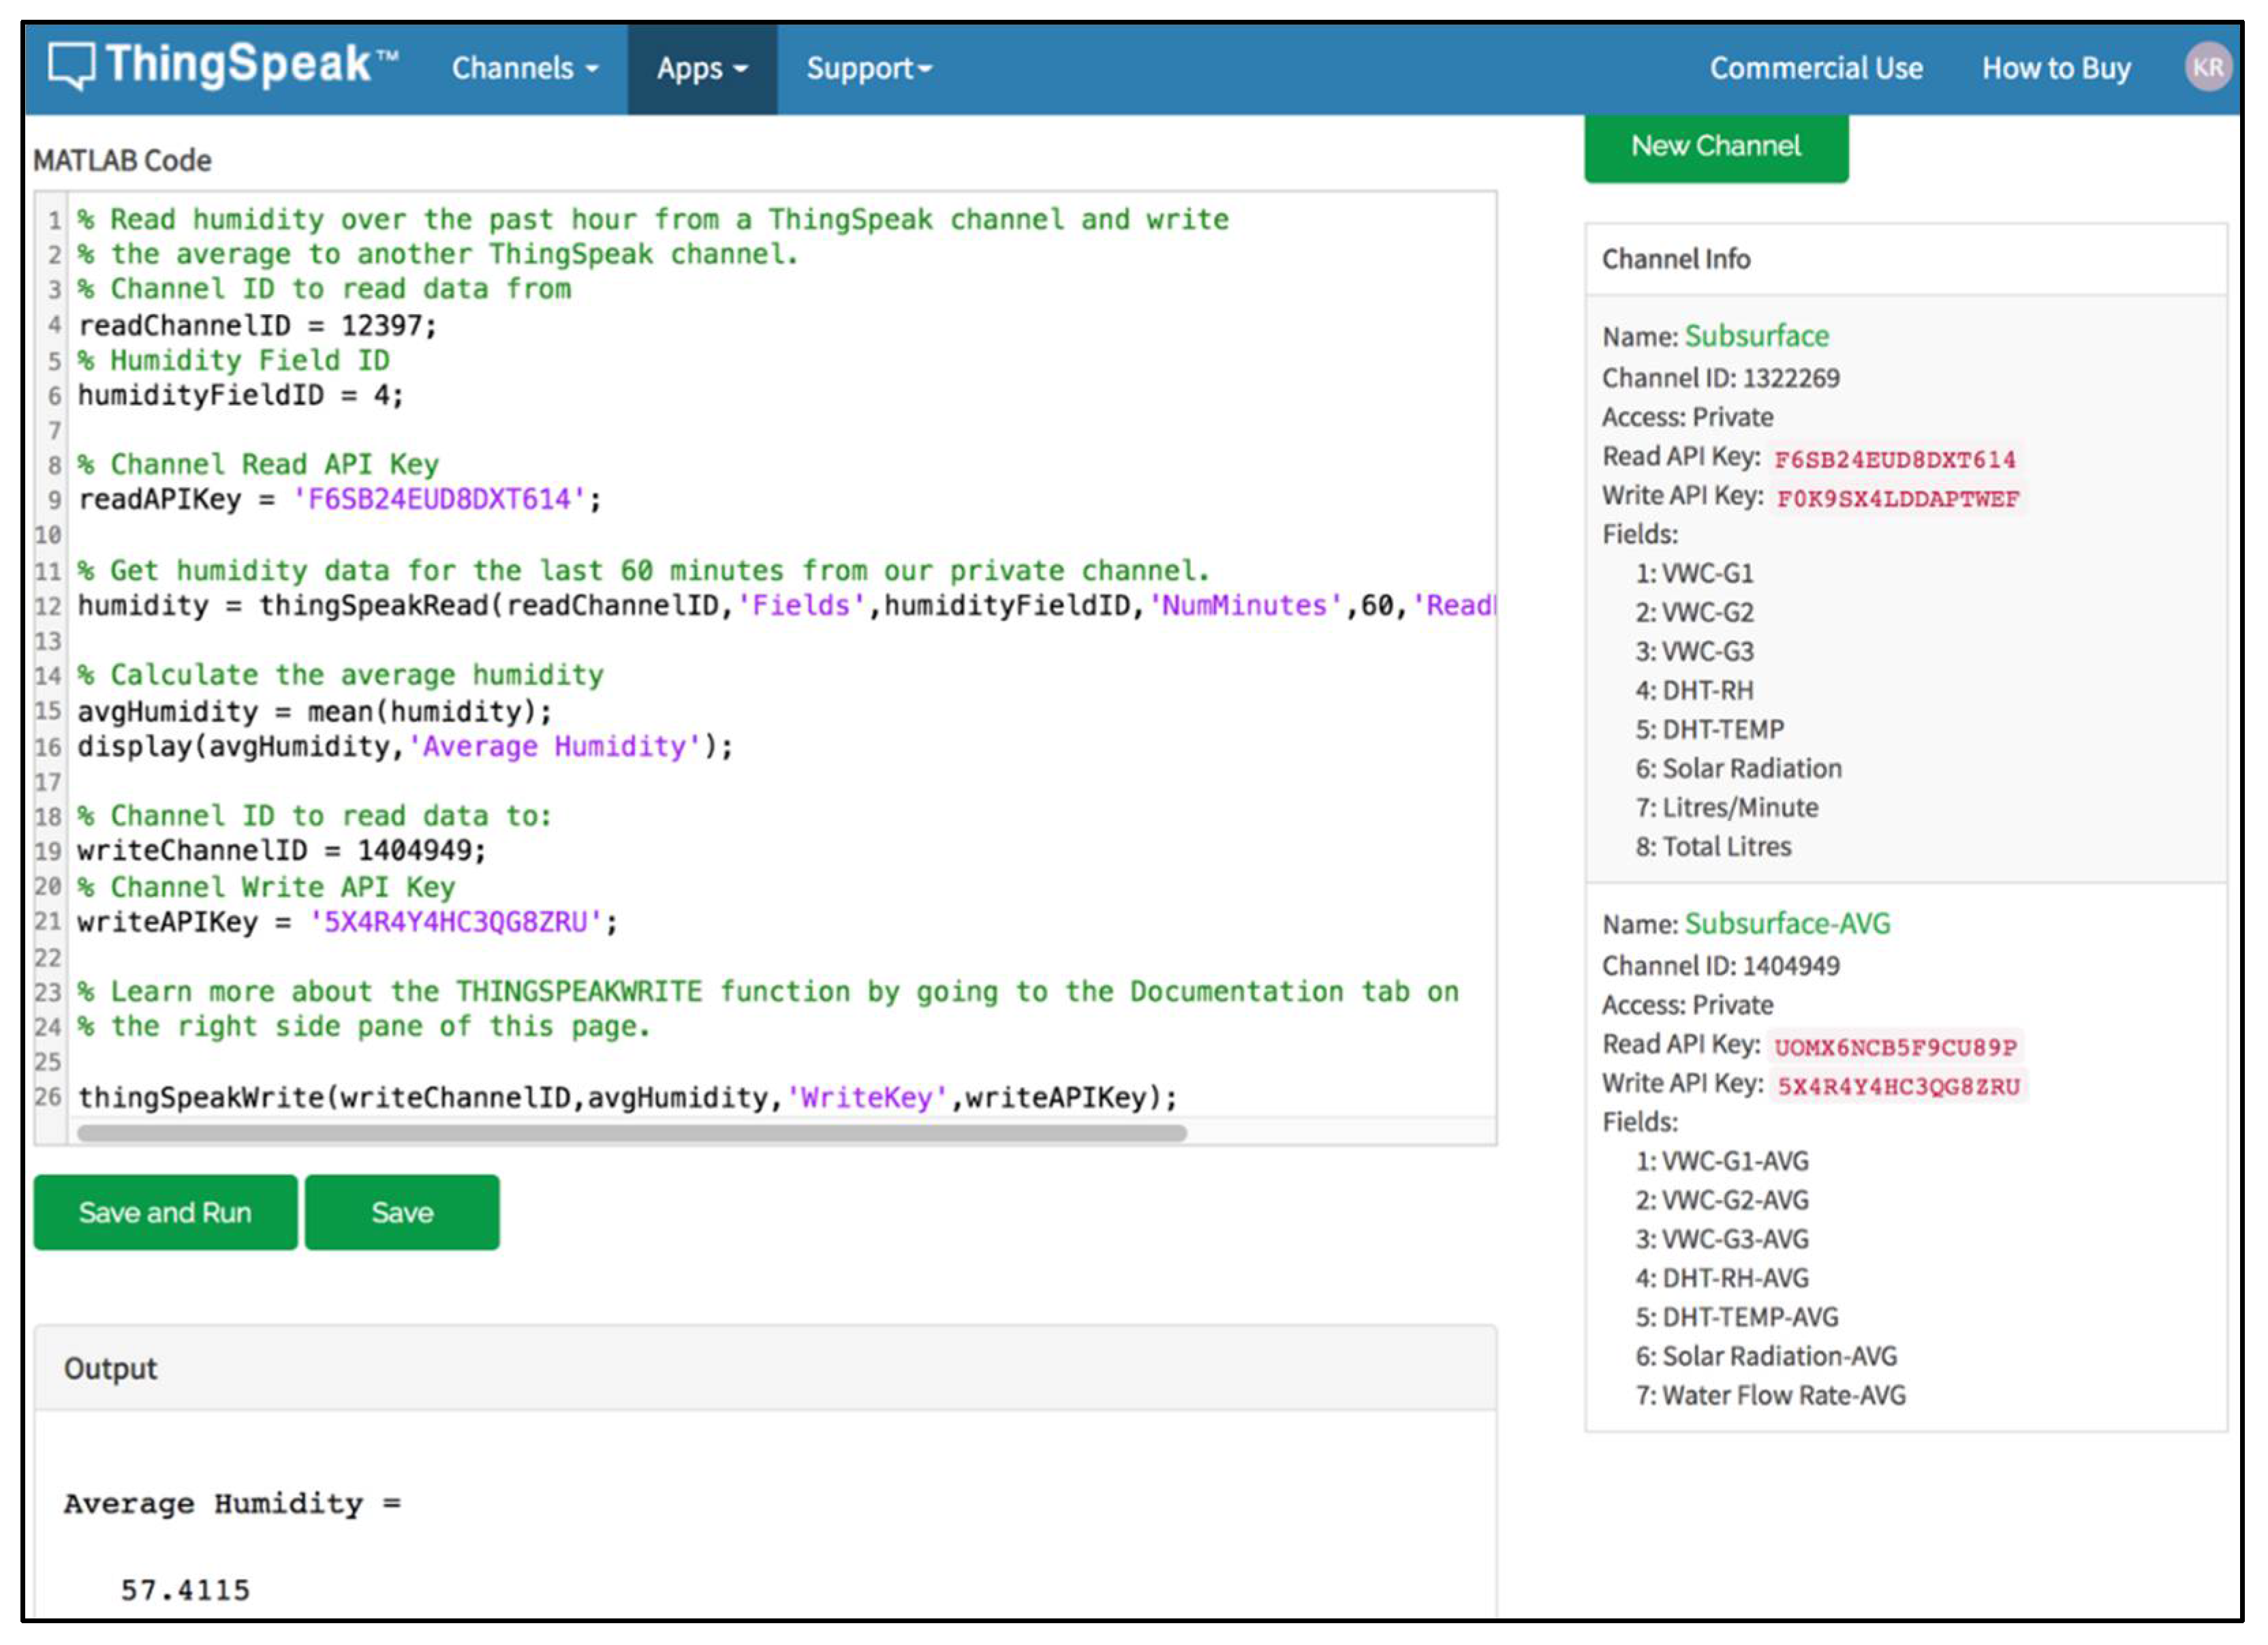Open the How to Buy page
The image size is (2268, 1645).
(x=2056, y=68)
